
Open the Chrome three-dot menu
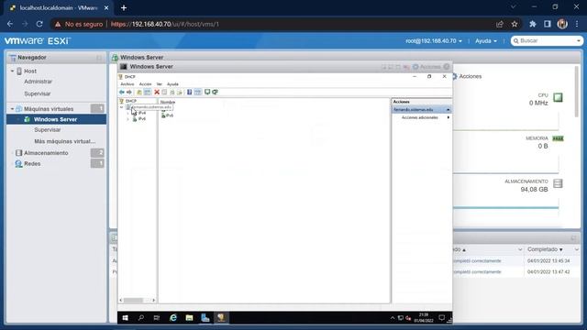577,24
